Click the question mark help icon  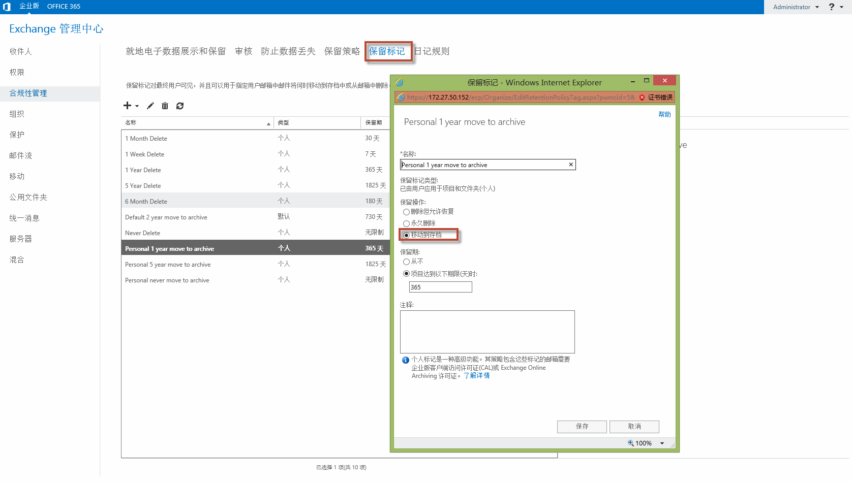coord(832,7)
